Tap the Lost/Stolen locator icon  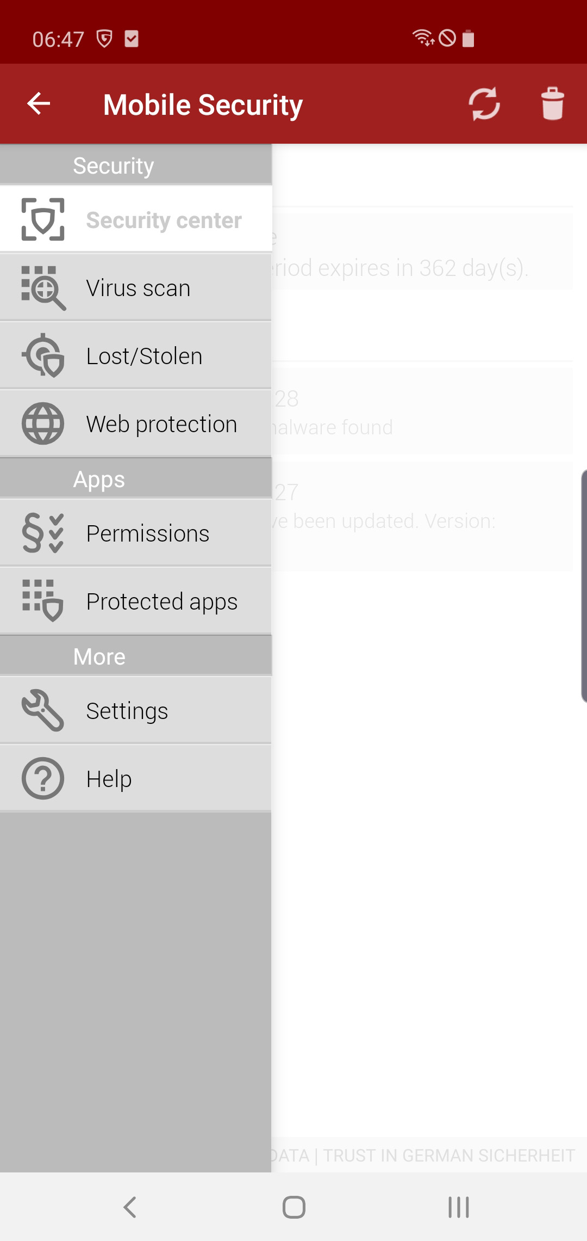tap(43, 356)
